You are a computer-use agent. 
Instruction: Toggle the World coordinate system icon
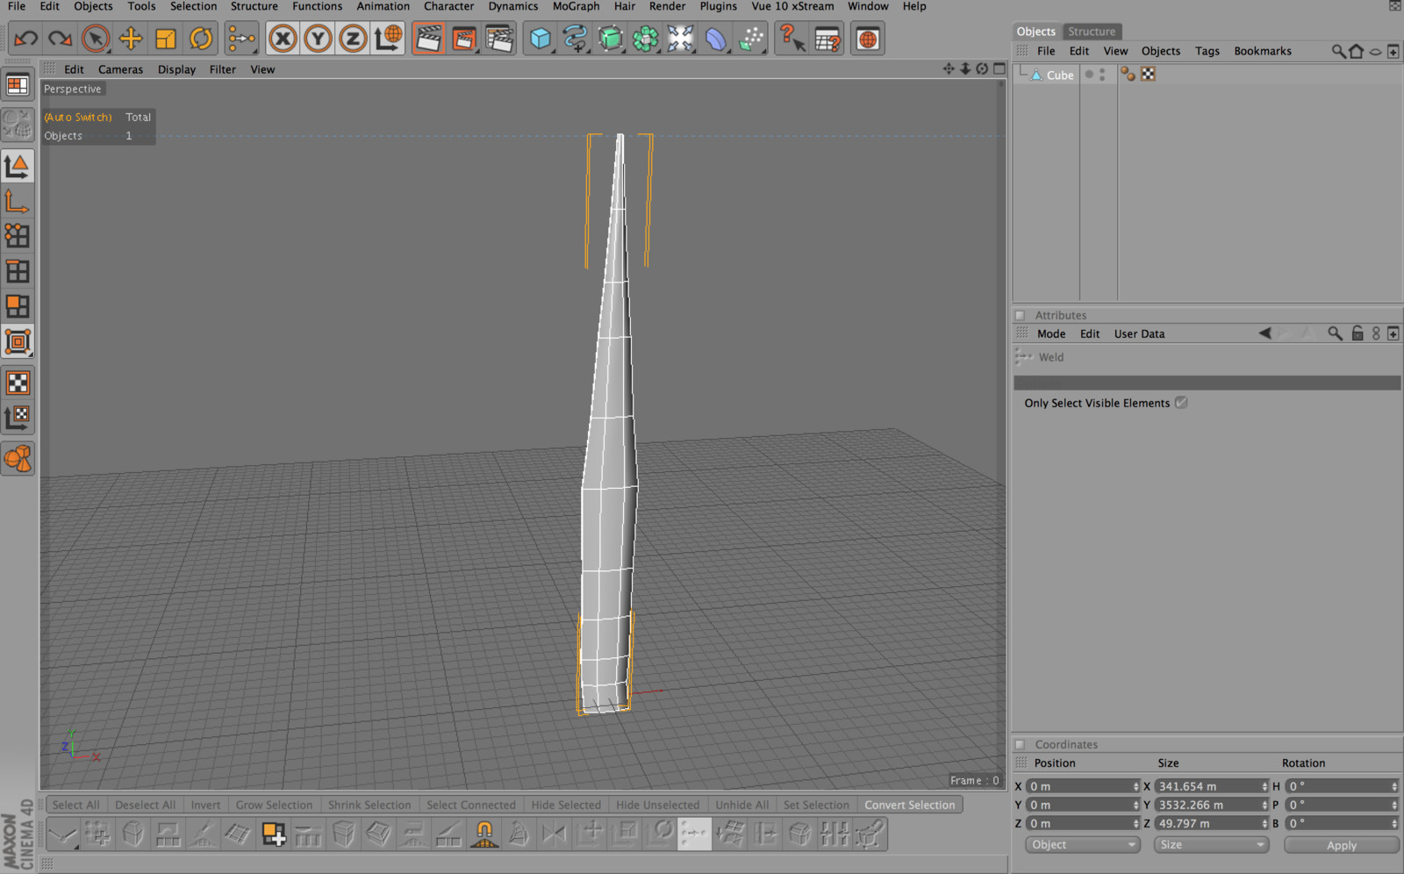388,39
